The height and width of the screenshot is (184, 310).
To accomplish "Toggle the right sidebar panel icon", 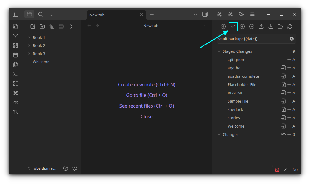I will click(x=205, y=14).
